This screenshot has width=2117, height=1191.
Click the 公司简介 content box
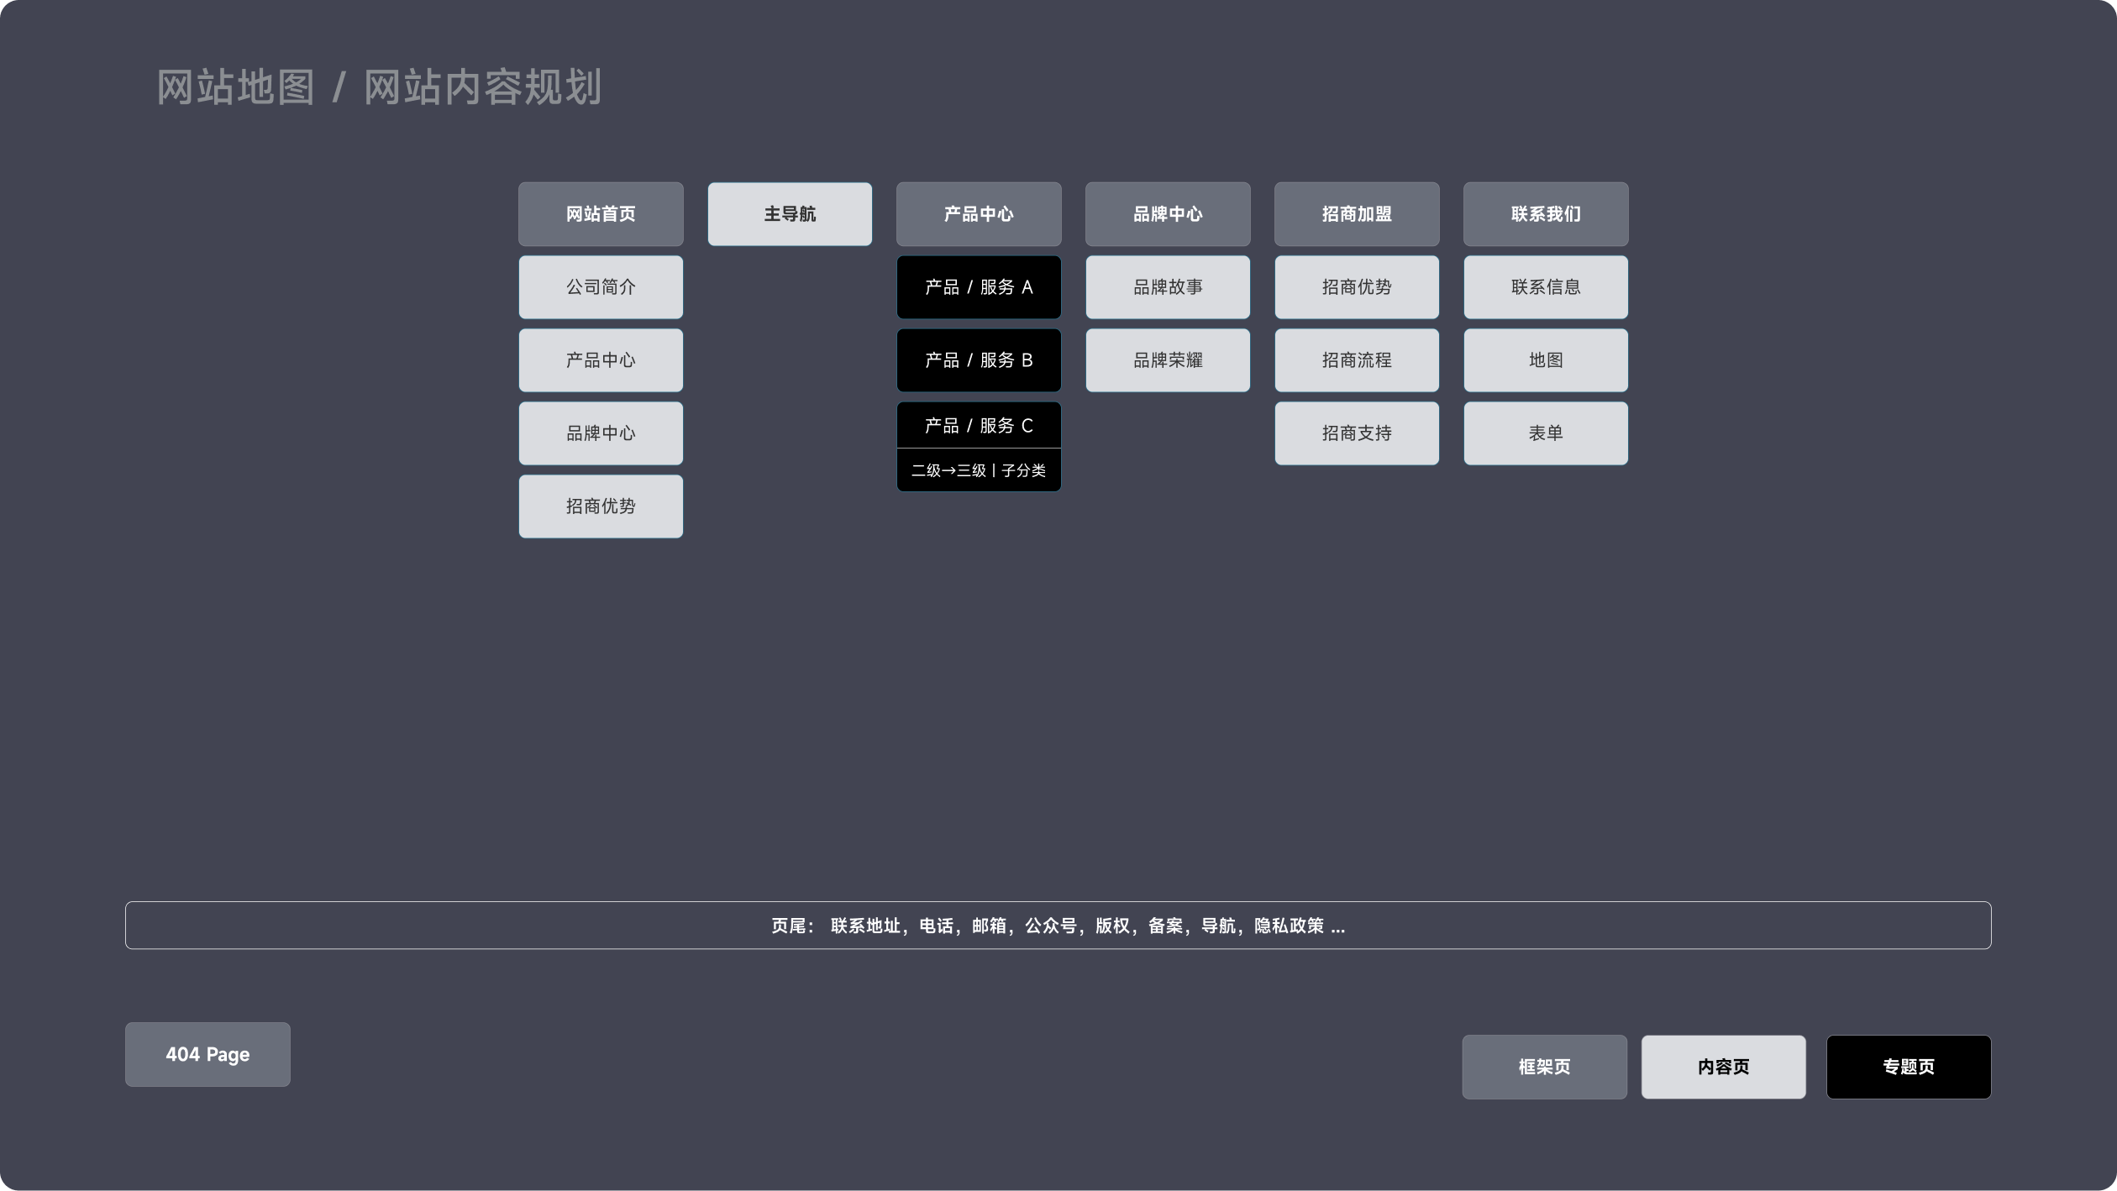(601, 287)
